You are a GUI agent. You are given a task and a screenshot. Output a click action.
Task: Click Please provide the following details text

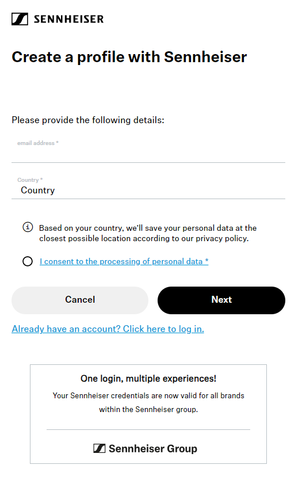click(x=88, y=120)
